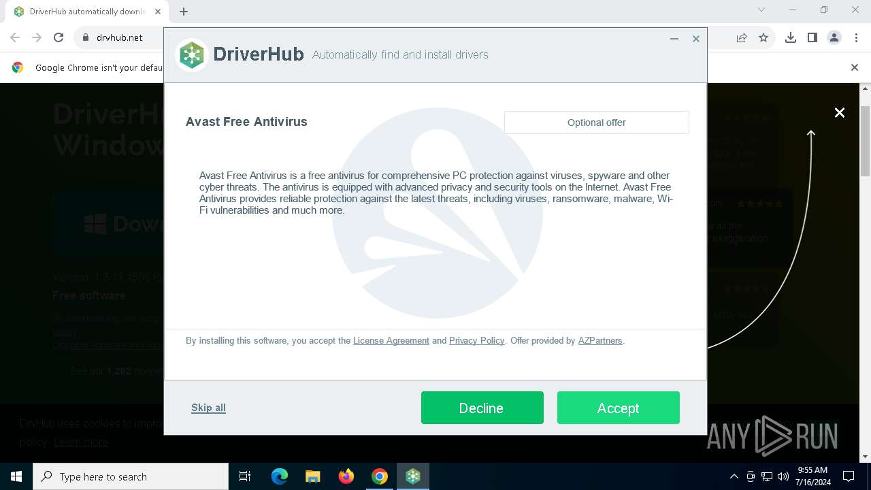Open a new Chrome tab

click(x=184, y=11)
